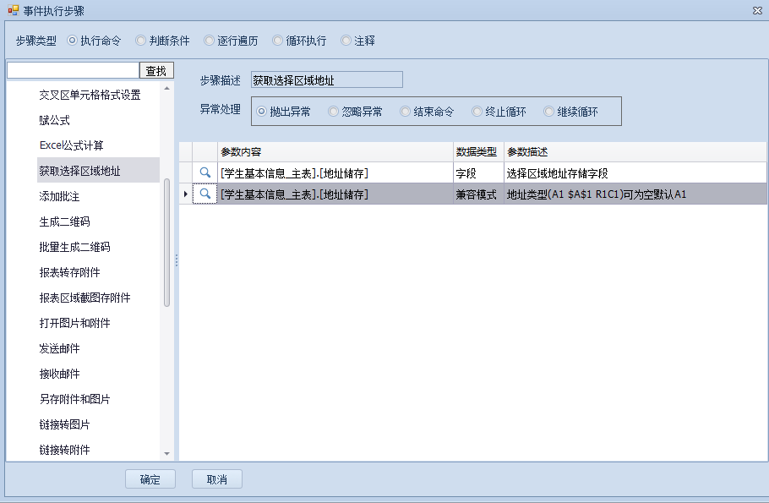The image size is (769, 503).
Task: Select 发送邮件 from the command list
Action: (59, 348)
